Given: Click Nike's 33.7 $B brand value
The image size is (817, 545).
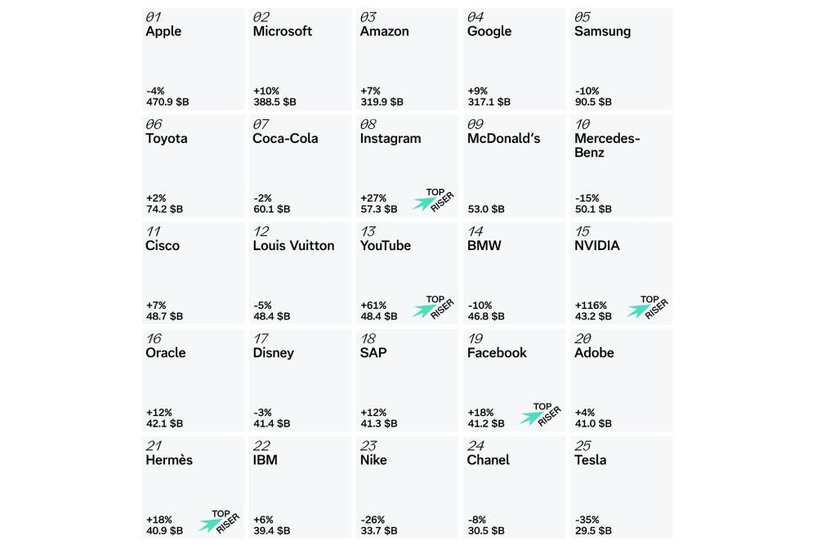Looking at the screenshot, I should 381,531.
